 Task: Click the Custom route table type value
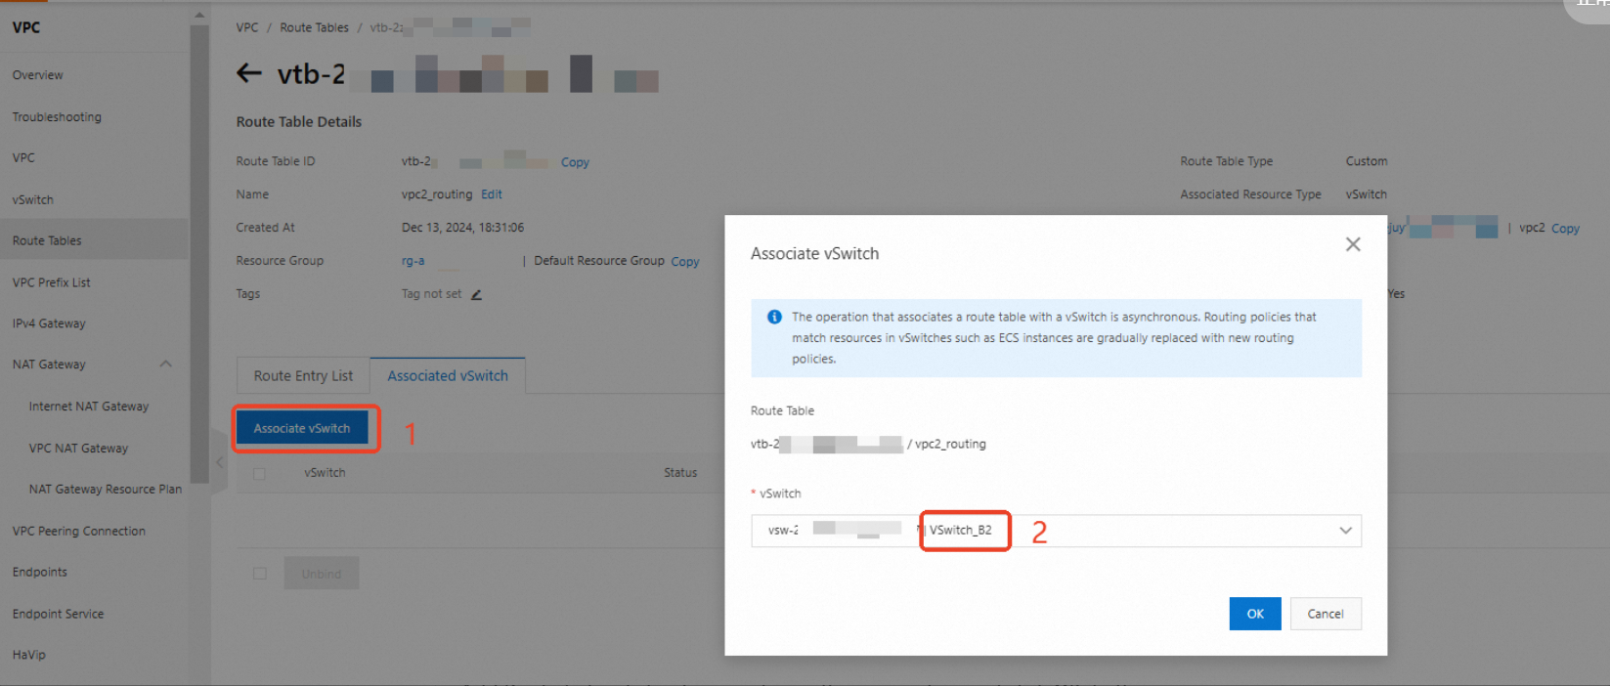point(1367,161)
